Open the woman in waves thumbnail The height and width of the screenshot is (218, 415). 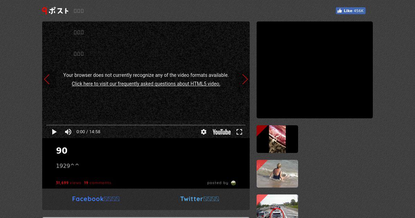click(277, 174)
